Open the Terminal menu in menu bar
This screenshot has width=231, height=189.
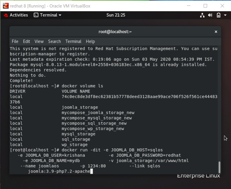pos(73,41)
